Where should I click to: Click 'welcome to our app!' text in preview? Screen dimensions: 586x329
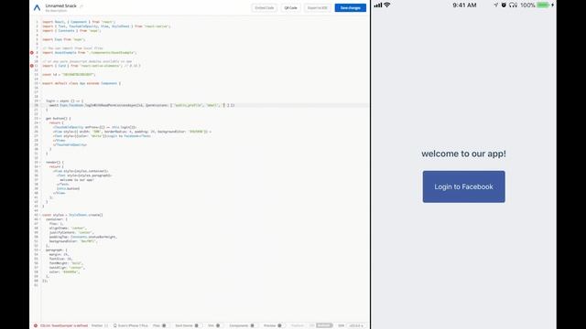click(464, 154)
